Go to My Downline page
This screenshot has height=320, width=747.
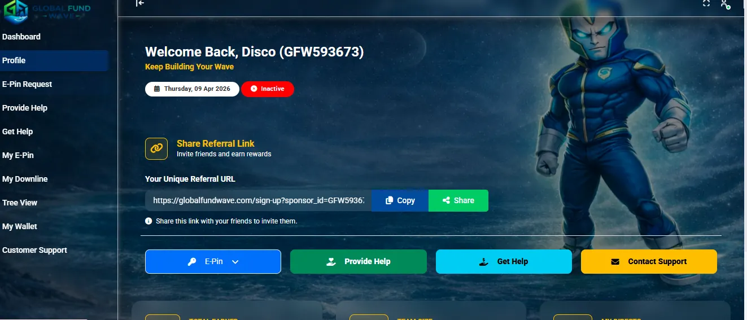25,179
